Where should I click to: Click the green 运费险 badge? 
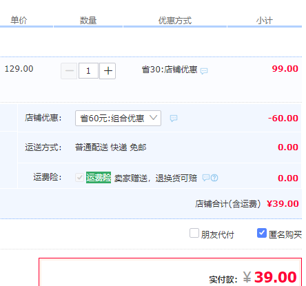[x=99, y=177]
